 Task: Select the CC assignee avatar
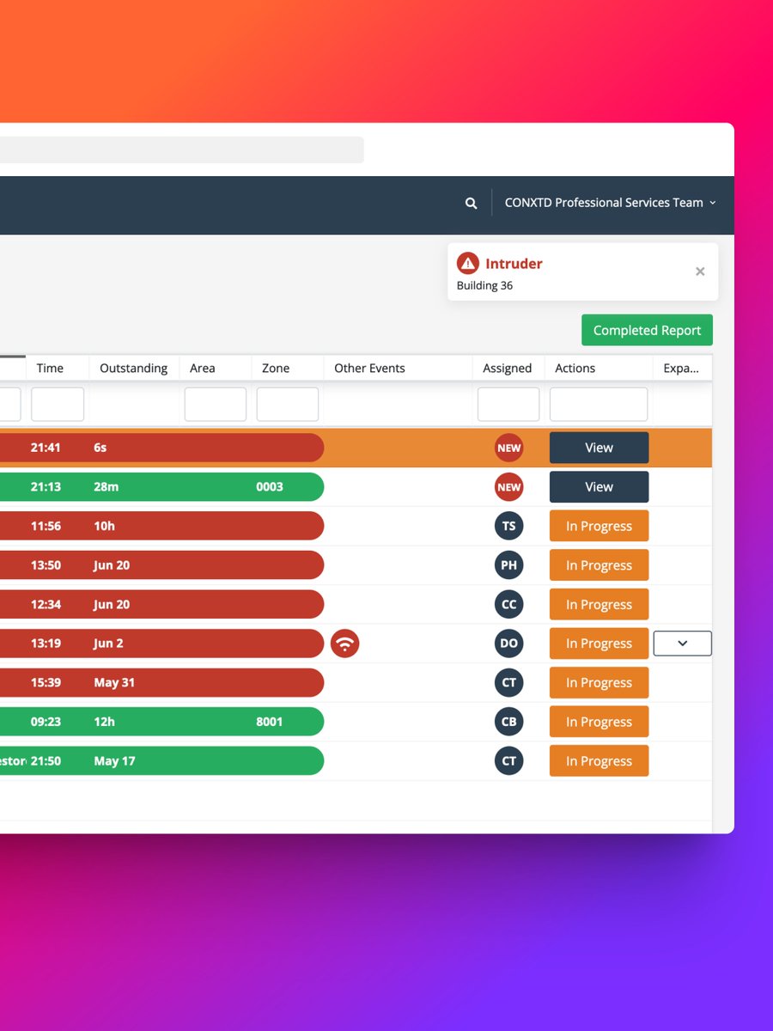[x=509, y=604]
